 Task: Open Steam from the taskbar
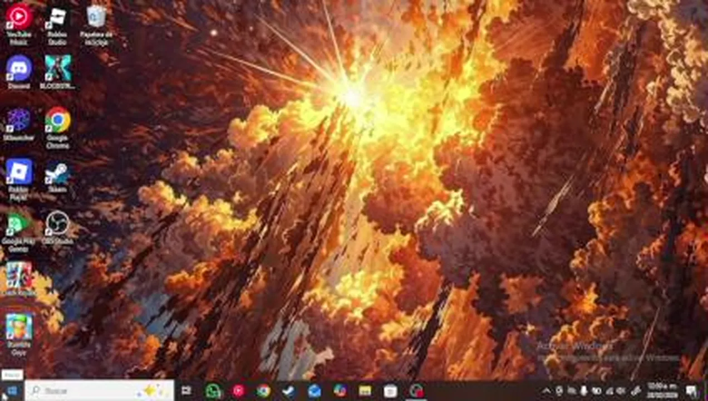pyautogui.click(x=288, y=391)
